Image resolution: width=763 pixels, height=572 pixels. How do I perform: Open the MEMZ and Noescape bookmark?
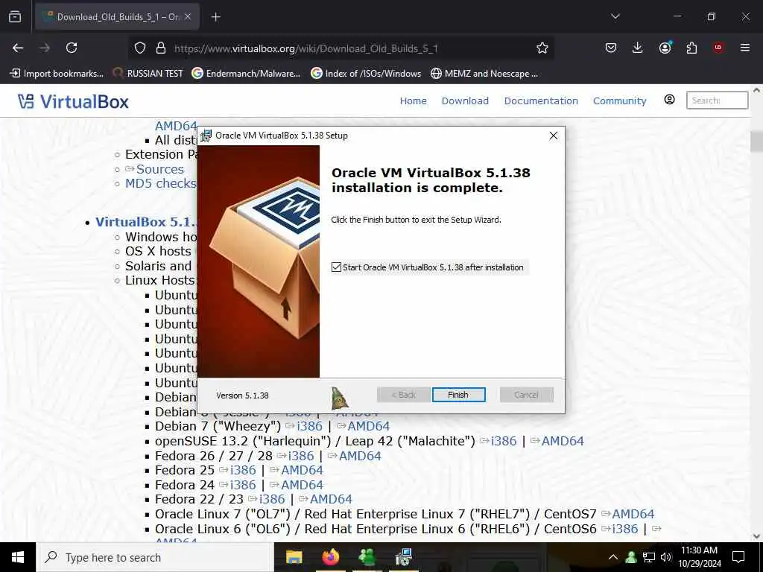click(484, 74)
